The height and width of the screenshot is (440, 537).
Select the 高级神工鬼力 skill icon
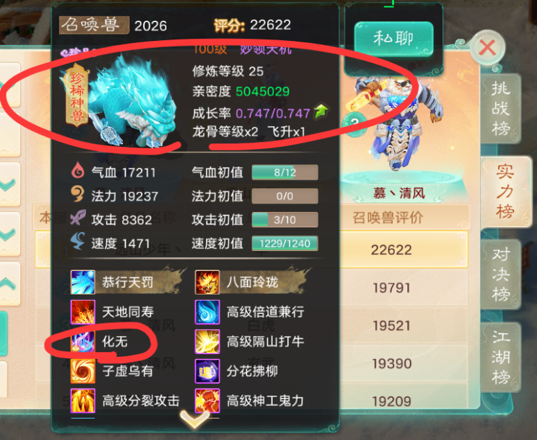(x=207, y=401)
